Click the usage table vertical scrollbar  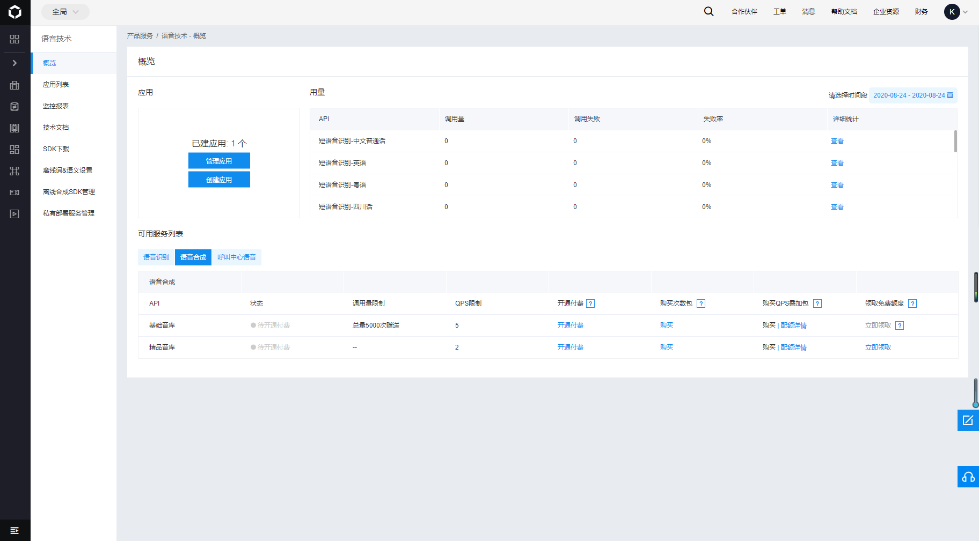[x=955, y=141]
